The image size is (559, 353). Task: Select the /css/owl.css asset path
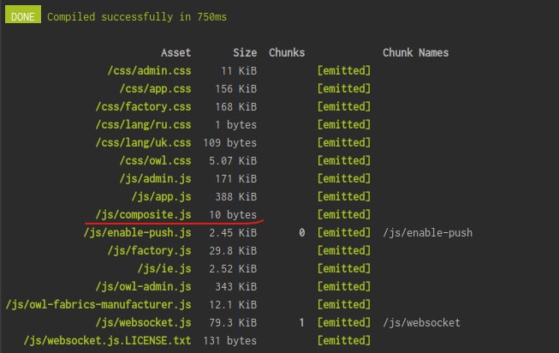click(x=155, y=160)
